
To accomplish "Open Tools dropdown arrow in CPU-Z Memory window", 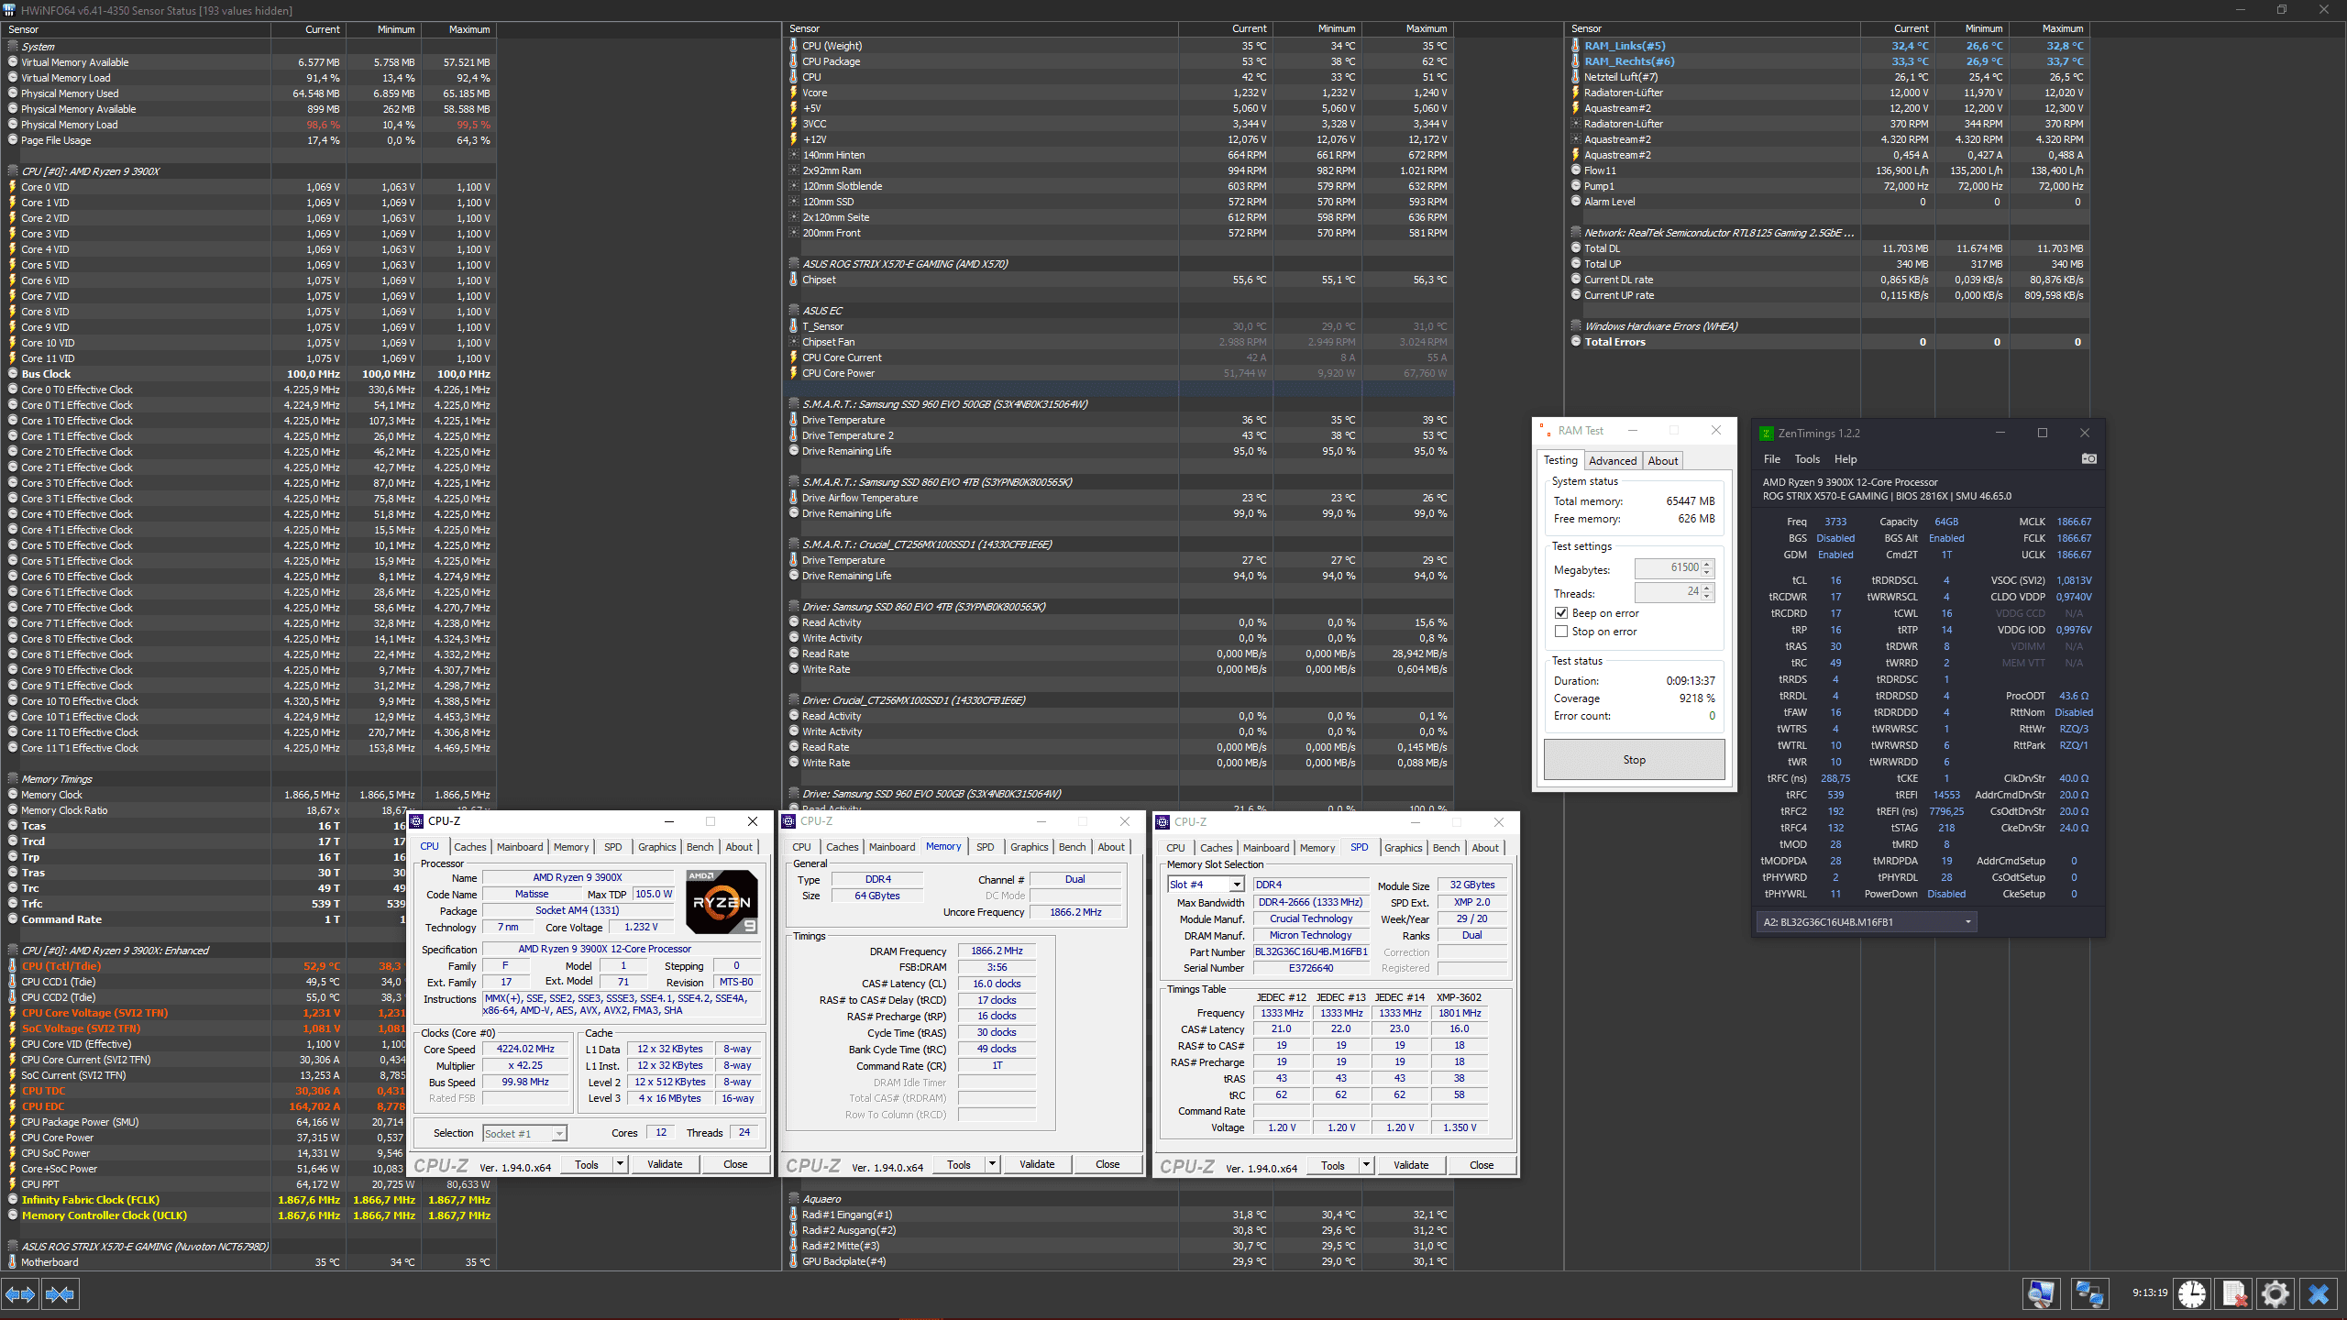I will pos(992,1164).
